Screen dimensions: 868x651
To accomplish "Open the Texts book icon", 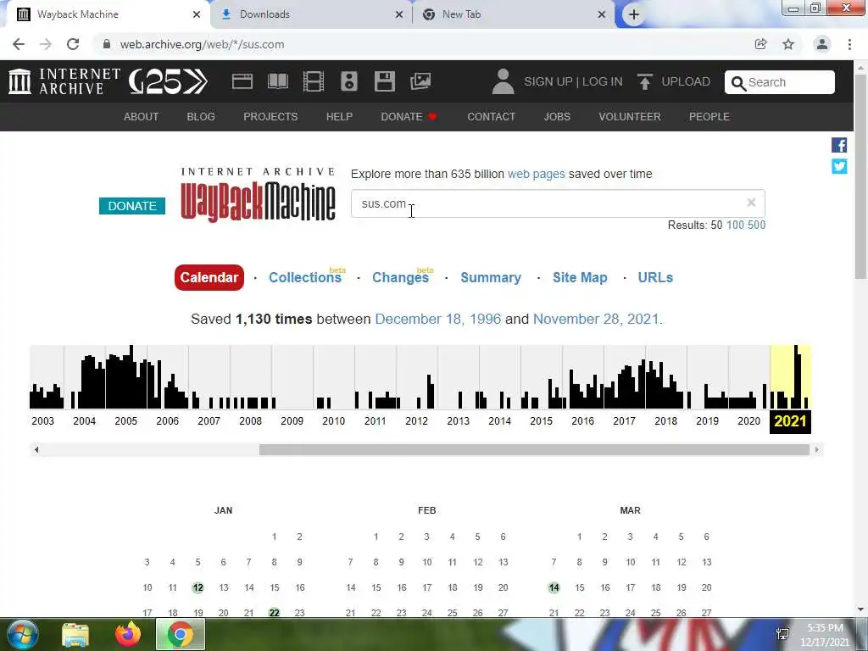I will (x=278, y=81).
